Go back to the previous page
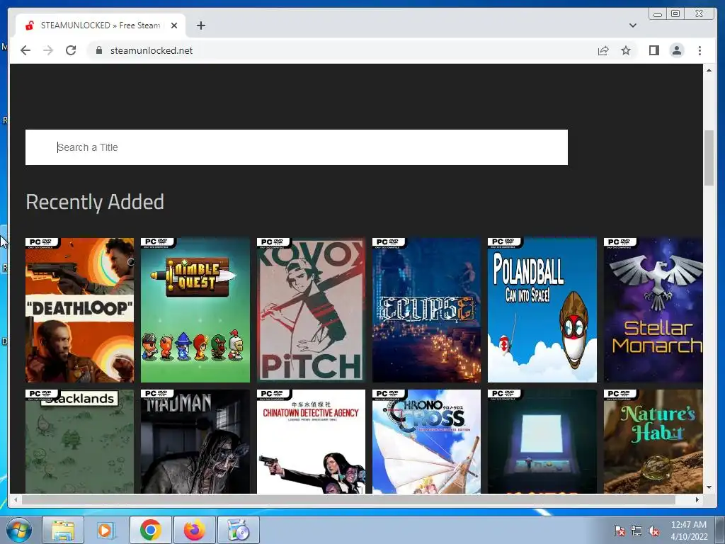The width and height of the screenshot is (725, 544). point(25,50)
